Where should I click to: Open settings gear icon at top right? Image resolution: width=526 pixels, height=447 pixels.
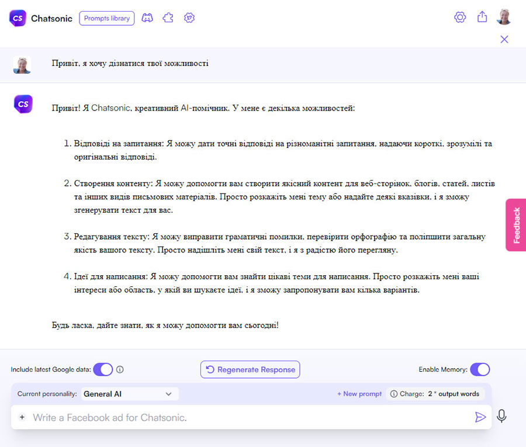[x=460, y=17]
